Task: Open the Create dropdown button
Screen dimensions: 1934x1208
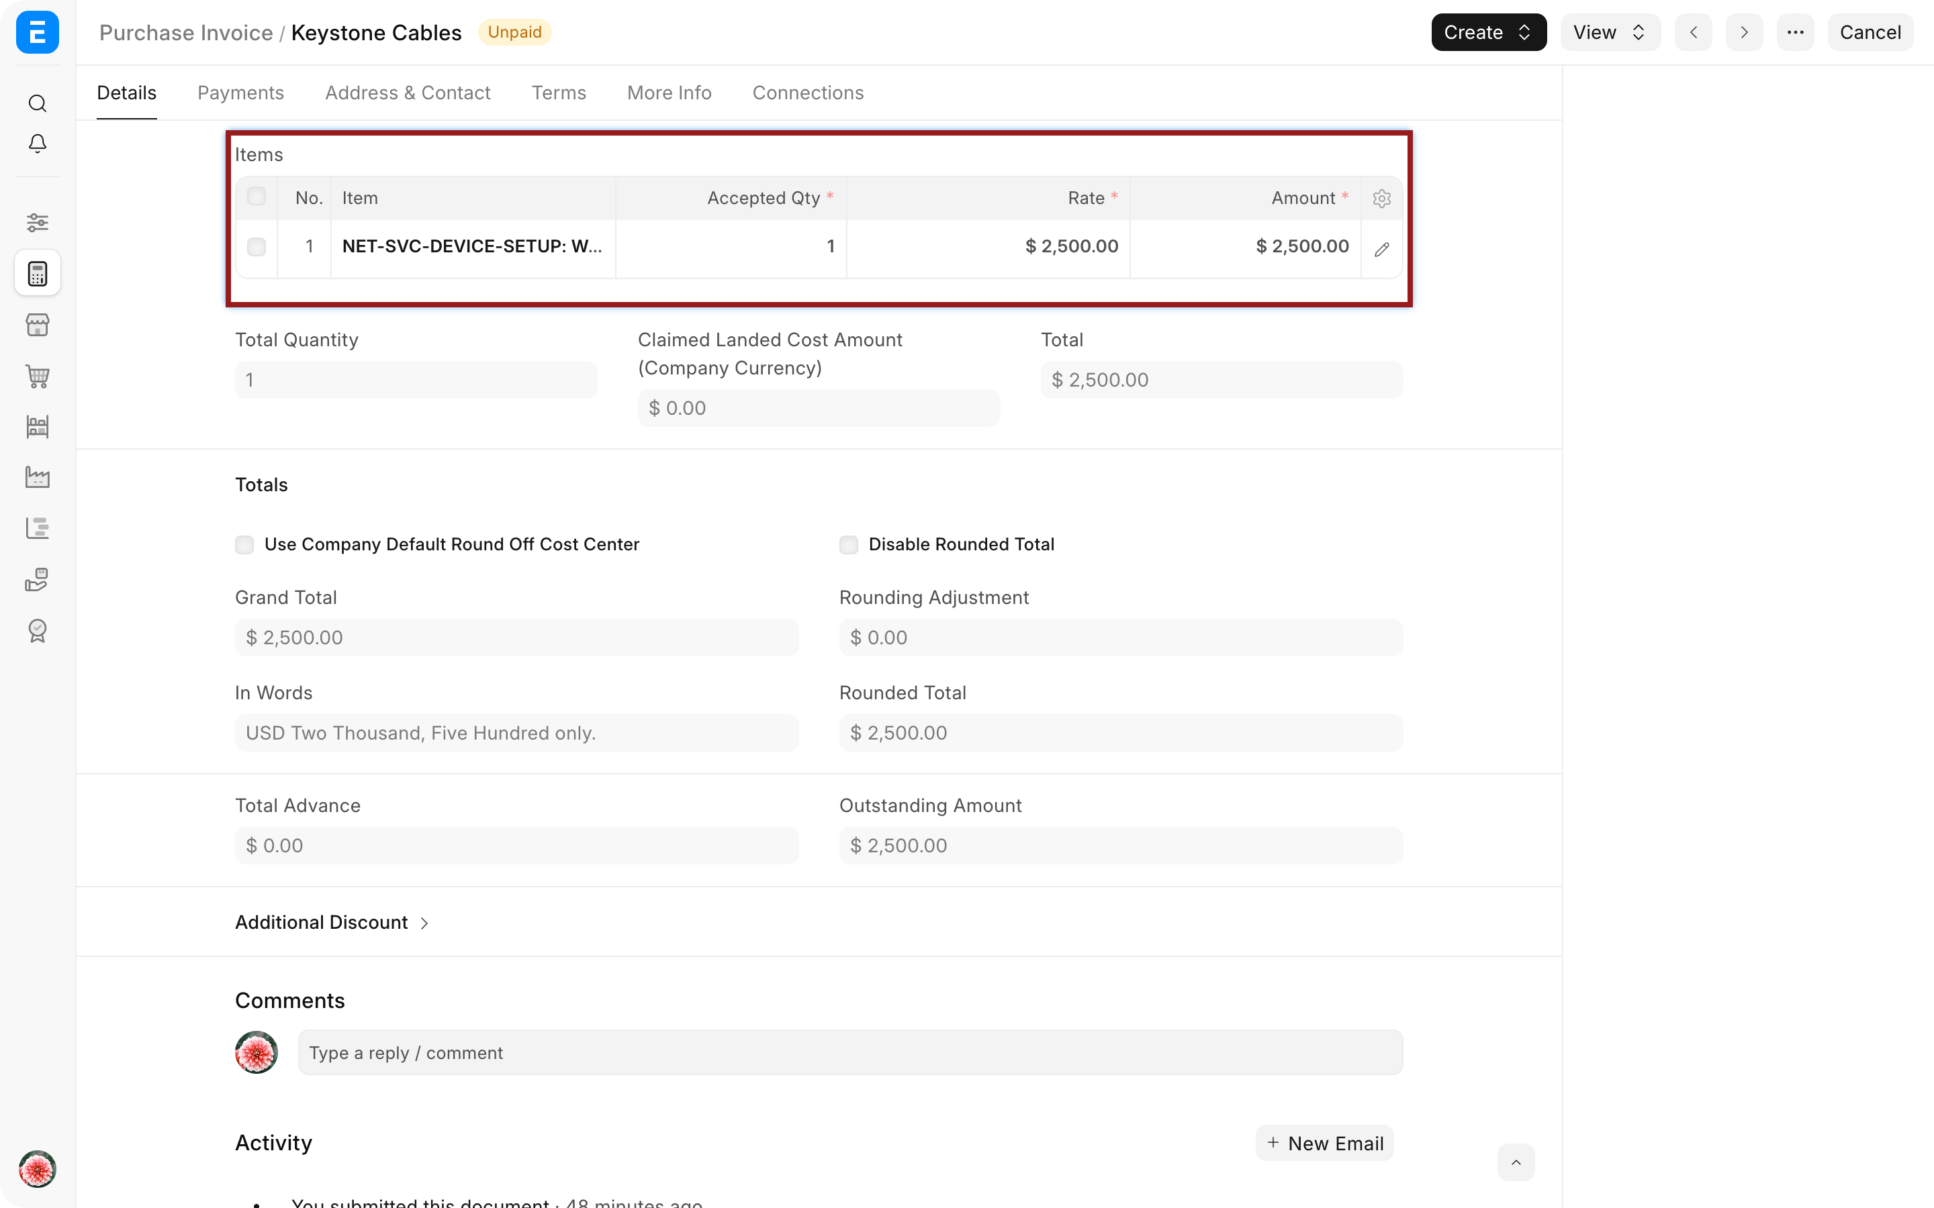Action: coord(1489,33)
